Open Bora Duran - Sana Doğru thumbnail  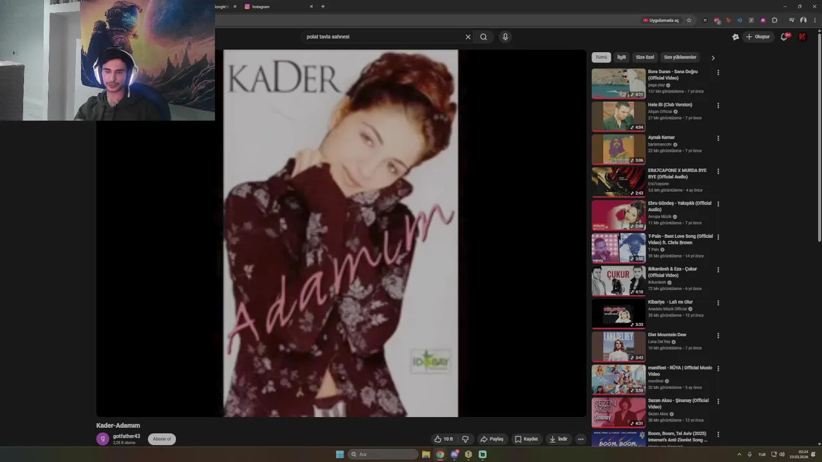(618, 83)
